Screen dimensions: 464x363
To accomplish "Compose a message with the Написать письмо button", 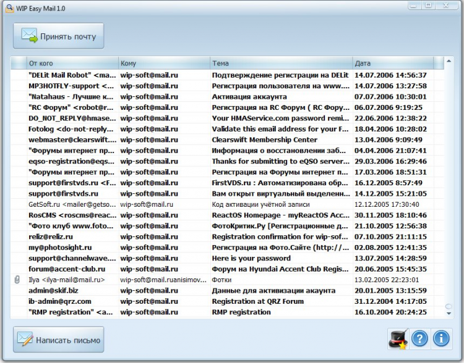I will pyautogui.click(x=59, y=340).
